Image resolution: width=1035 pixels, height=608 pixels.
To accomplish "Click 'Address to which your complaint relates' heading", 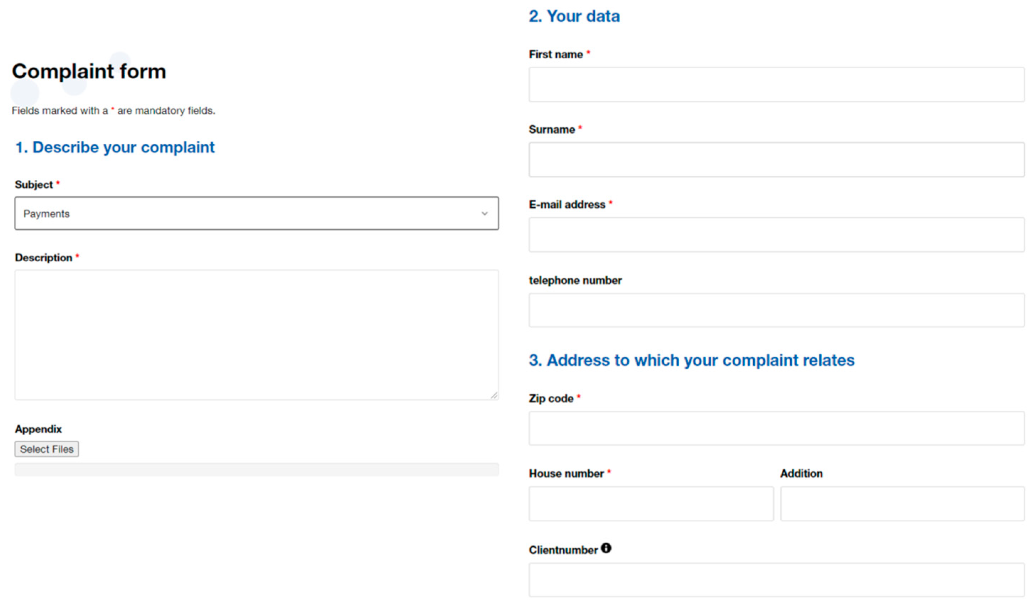I will click(692, 360).
